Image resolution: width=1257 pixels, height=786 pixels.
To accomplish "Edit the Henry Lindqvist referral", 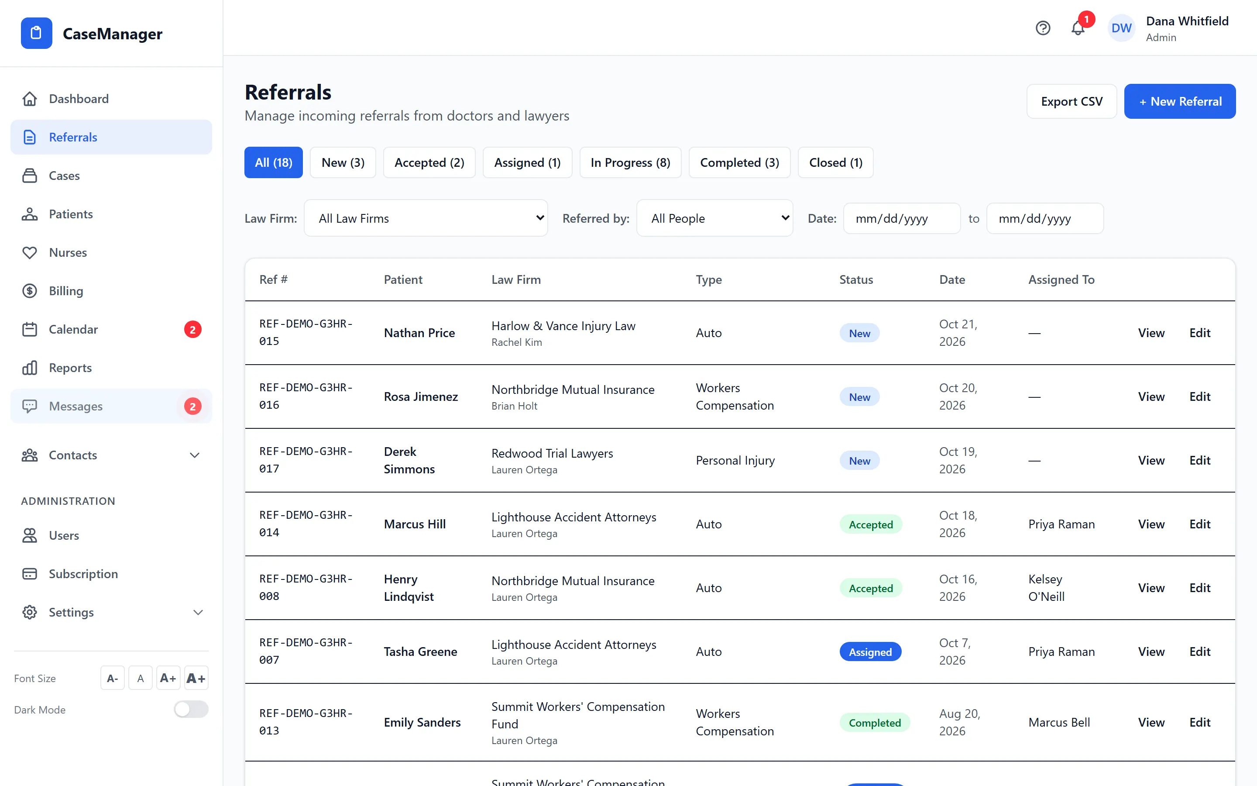I will tap(1199, 588).
